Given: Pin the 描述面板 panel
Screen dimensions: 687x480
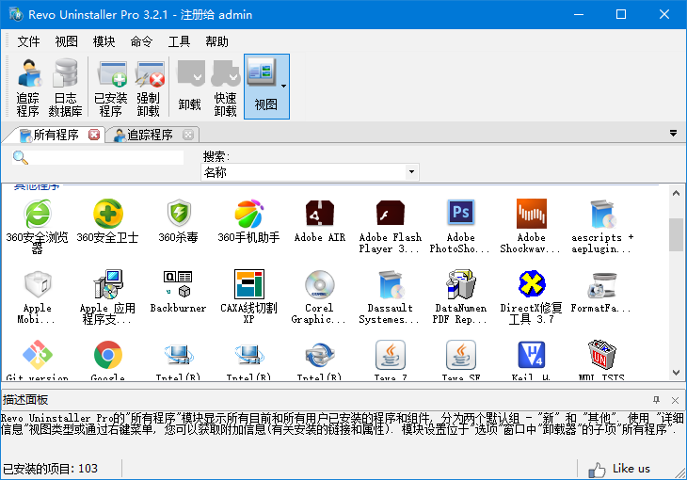Looking at the screenshot, I should coord(656,400).
